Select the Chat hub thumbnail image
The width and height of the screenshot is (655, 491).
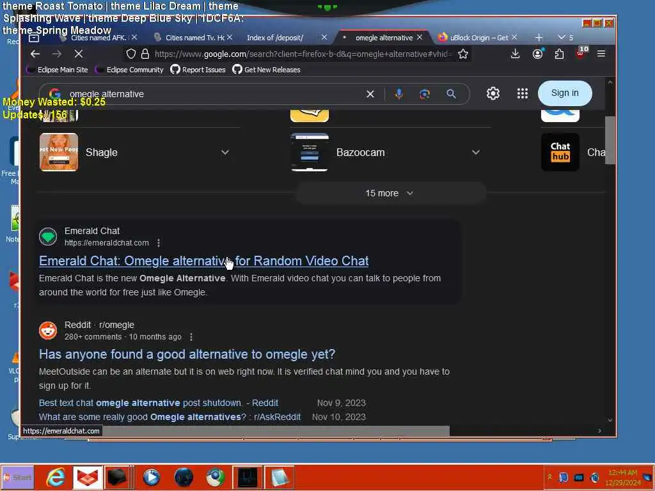560,152
